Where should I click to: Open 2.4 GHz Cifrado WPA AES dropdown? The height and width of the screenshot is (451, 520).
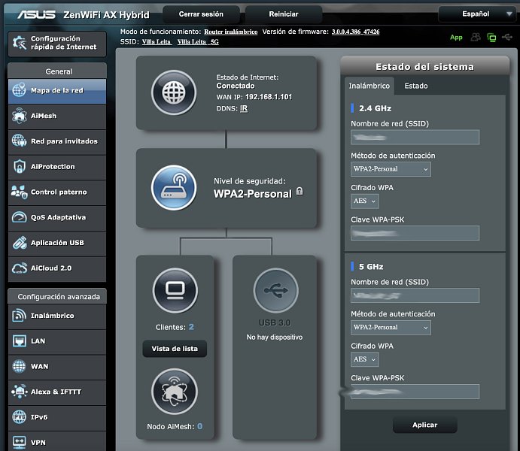(364, 201)
